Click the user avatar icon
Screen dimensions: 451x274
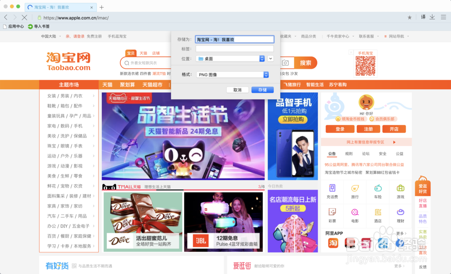366,102
